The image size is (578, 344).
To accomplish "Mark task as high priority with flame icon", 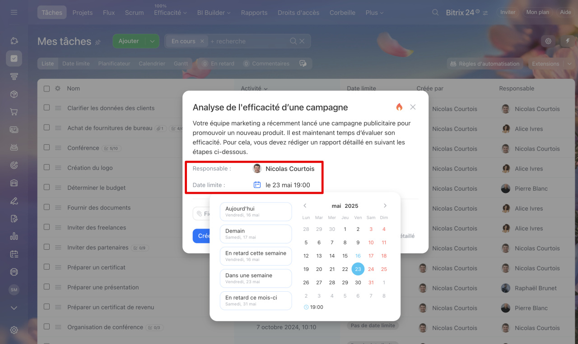I will pyautogui.click(x=399, y=107).
